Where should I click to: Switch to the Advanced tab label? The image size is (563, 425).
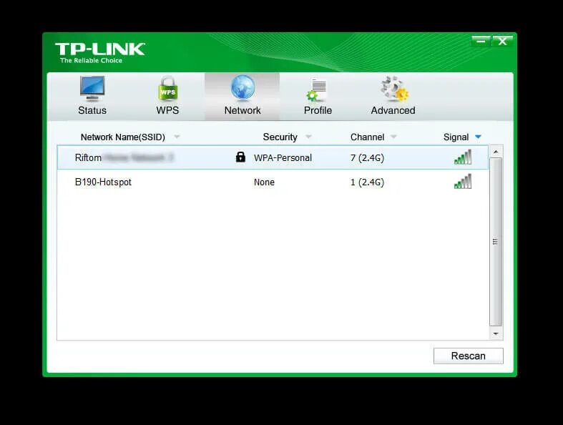click(x=393, y=110)
